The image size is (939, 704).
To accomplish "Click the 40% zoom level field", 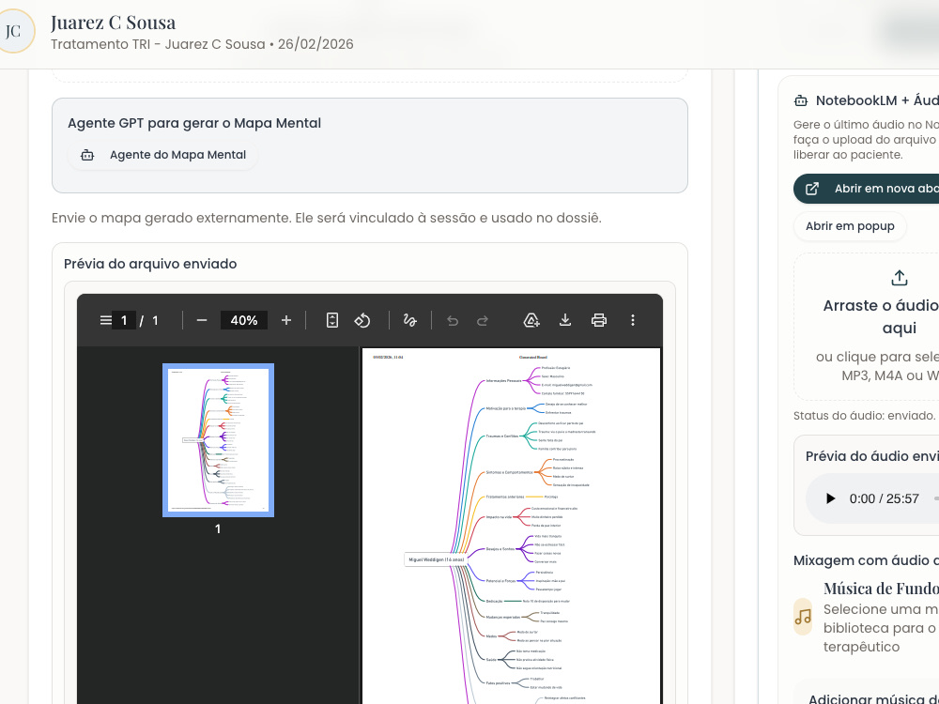I will pos(244,320).
